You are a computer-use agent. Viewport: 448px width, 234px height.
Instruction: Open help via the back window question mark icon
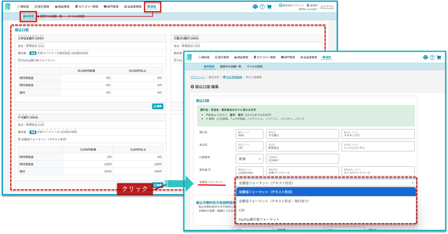pyautogui.click(x=262, y=7)
